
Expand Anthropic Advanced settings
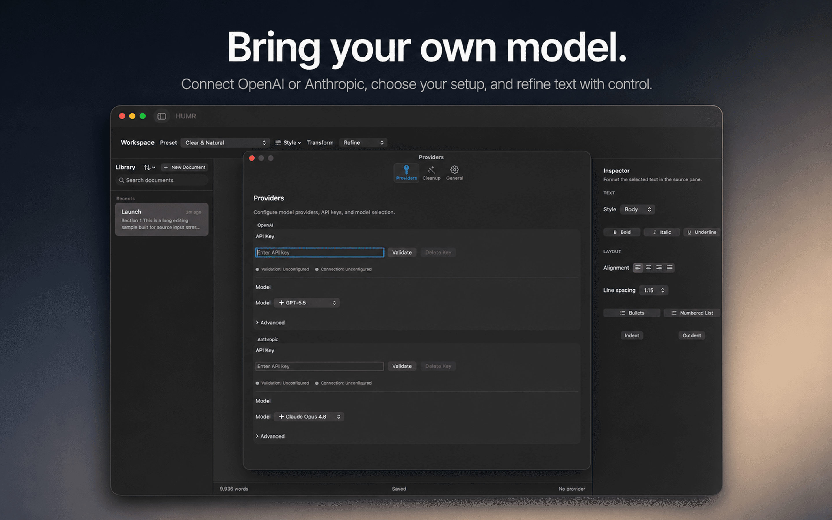point(270,437)
